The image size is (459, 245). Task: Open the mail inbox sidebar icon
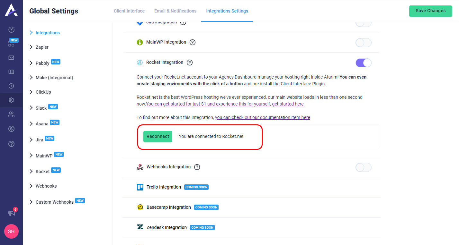coord(11,58)
